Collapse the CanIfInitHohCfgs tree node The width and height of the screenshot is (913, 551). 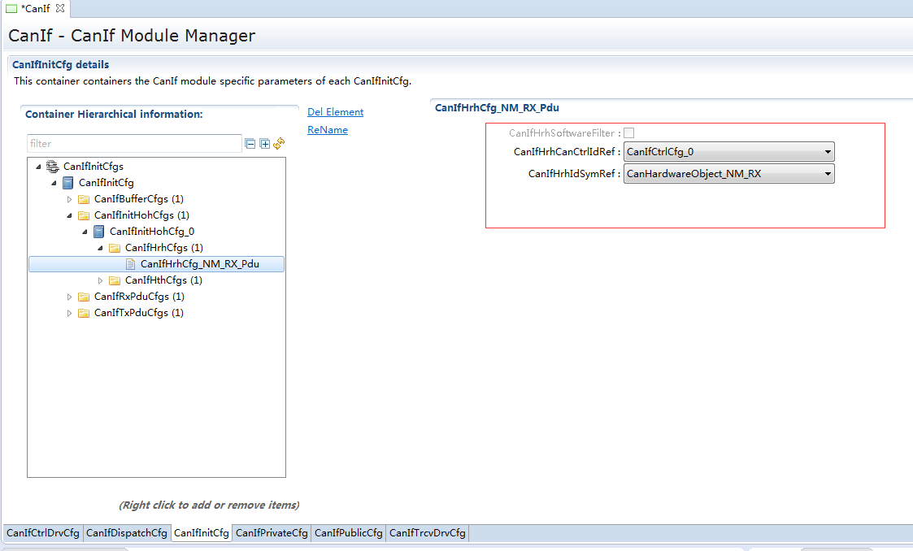(70, 215)
